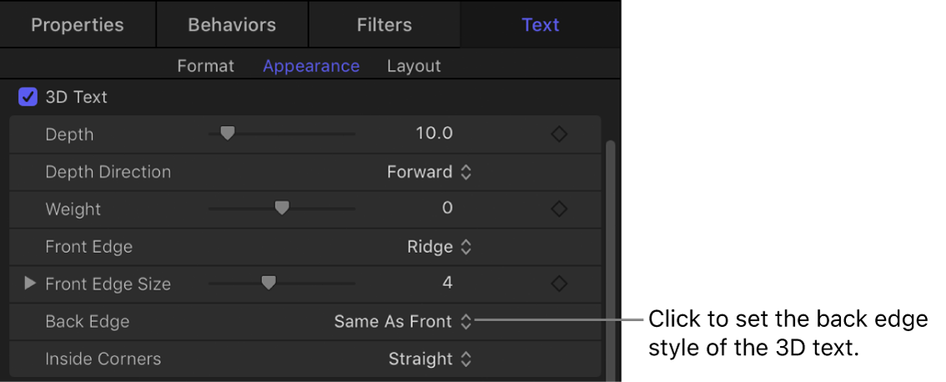Click the Depth keyframe diamond icon
The width and height of the screenshot is (946, 382).
point(560,134)
